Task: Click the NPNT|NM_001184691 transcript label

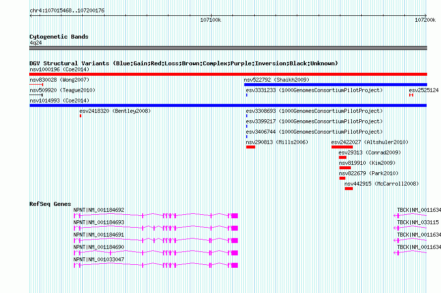Action: [x=99, y=235]
